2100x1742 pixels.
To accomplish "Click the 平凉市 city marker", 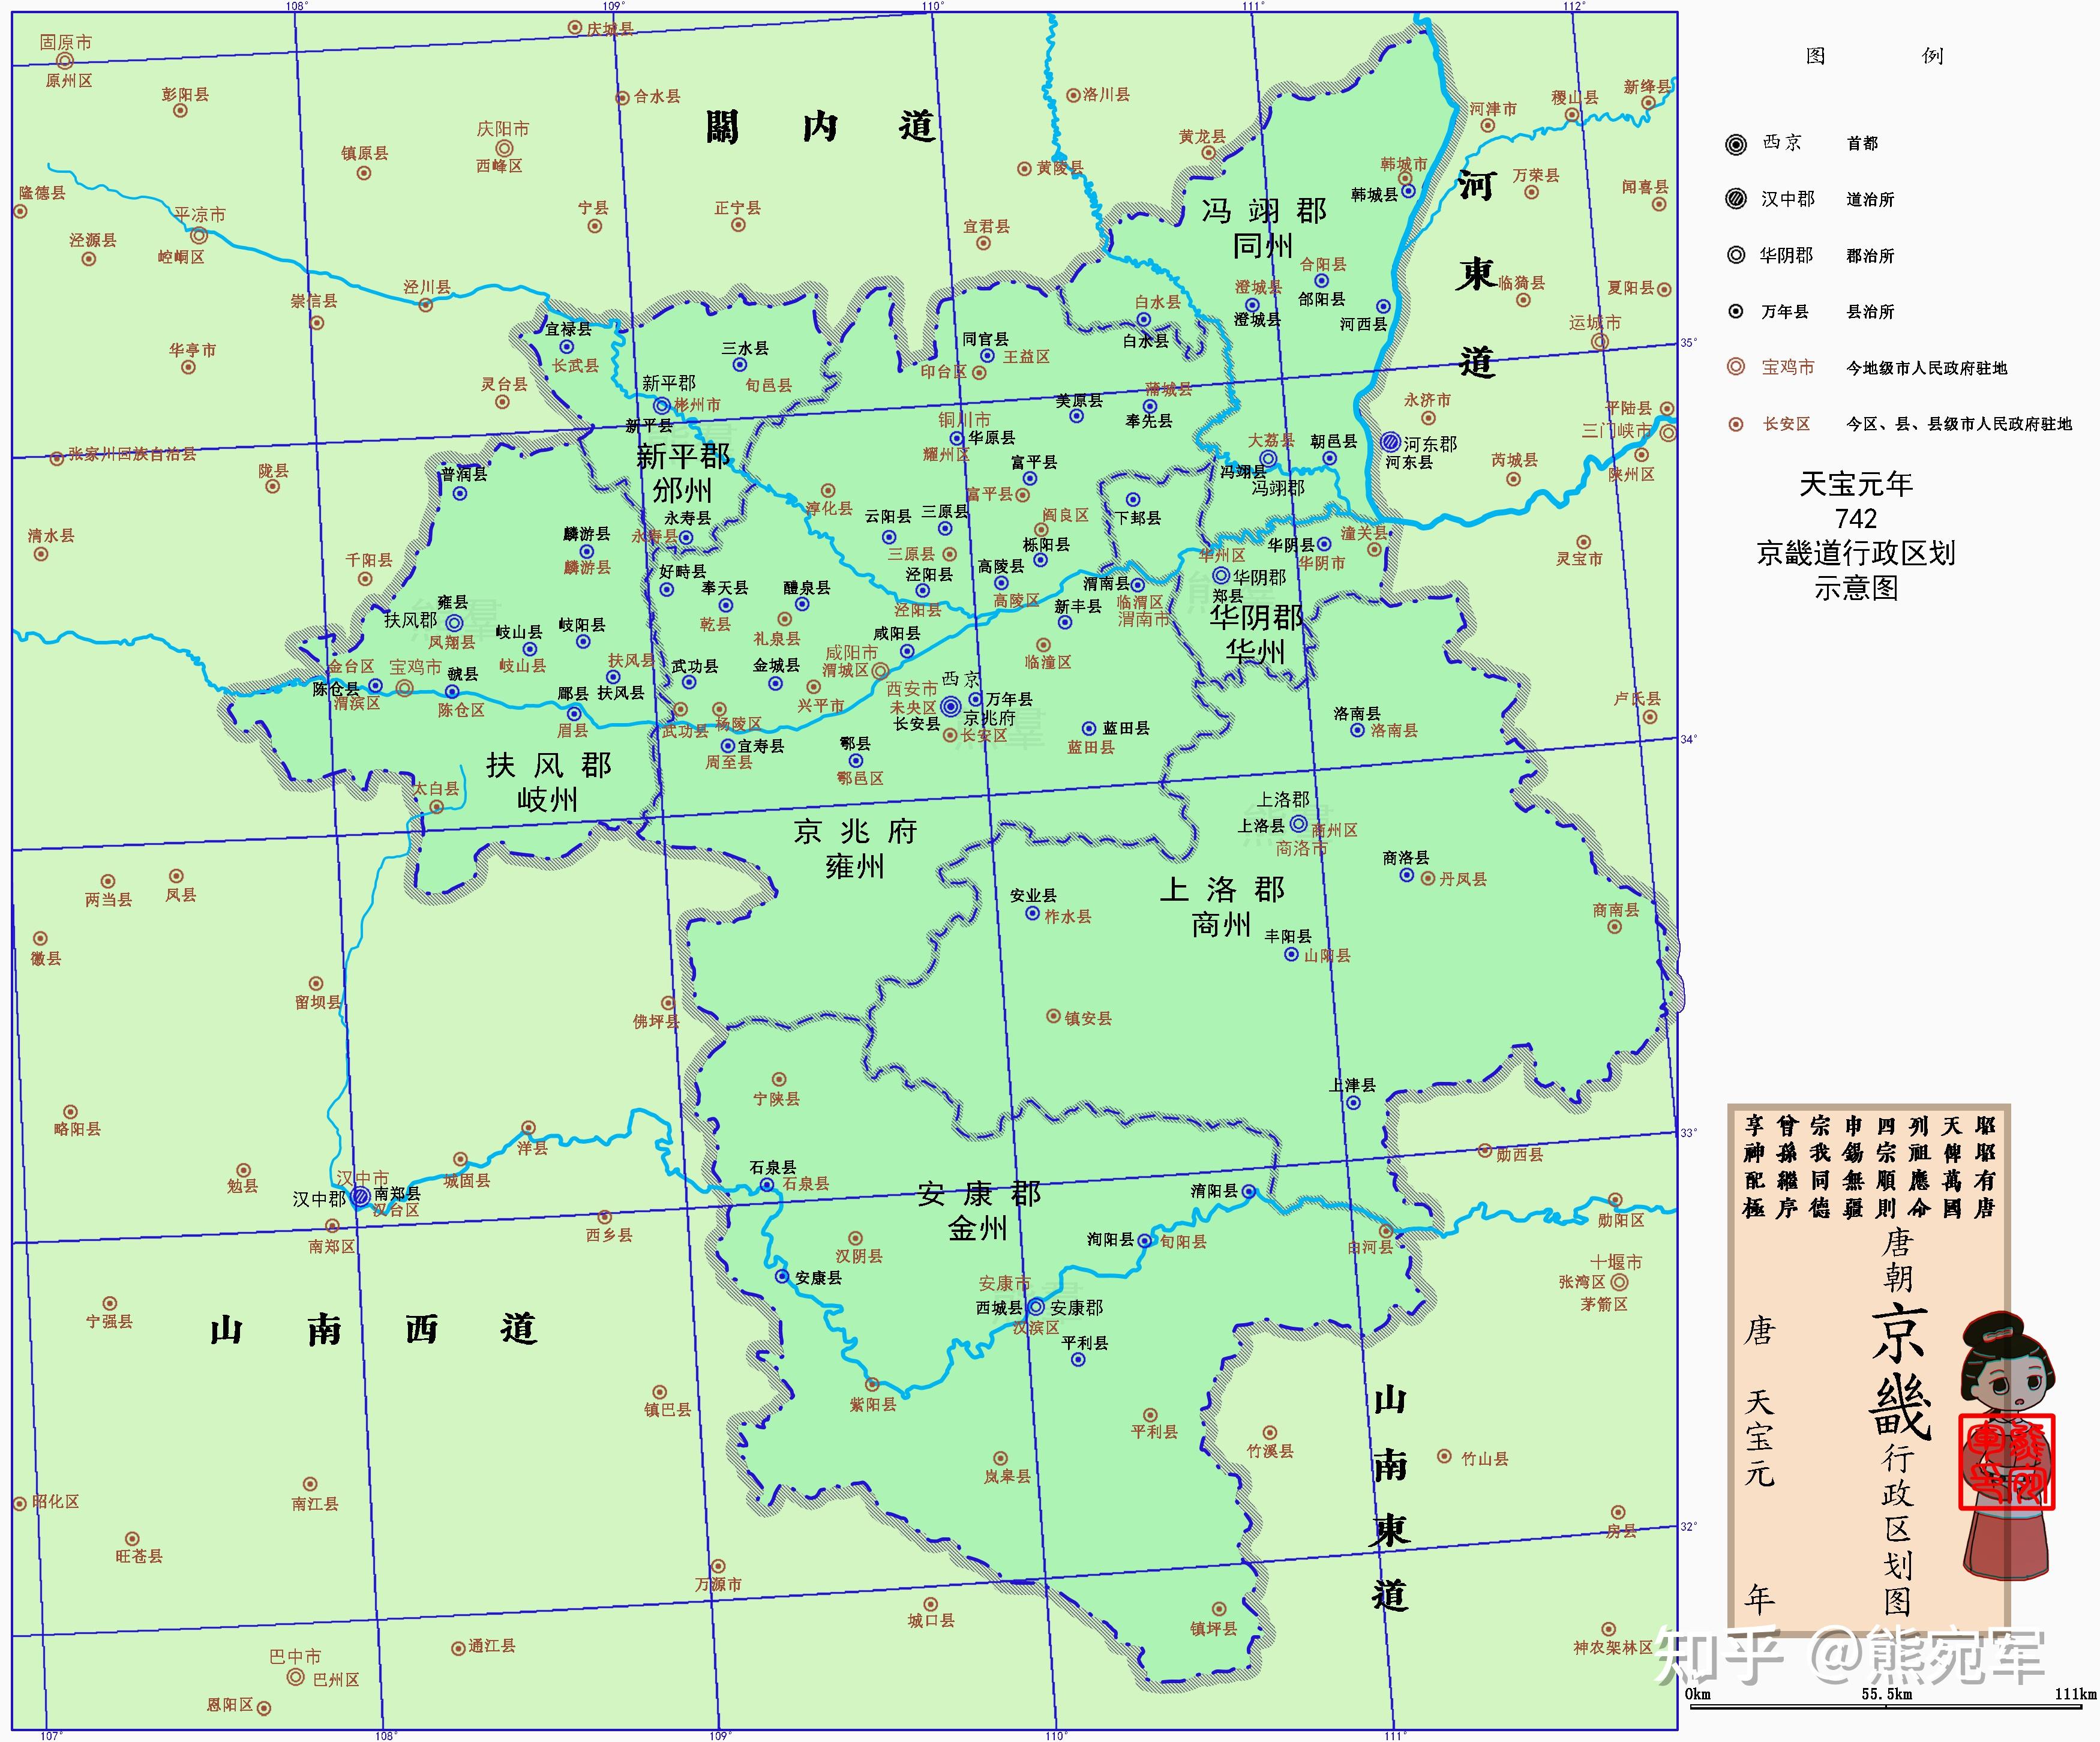I will coord(199,236).
